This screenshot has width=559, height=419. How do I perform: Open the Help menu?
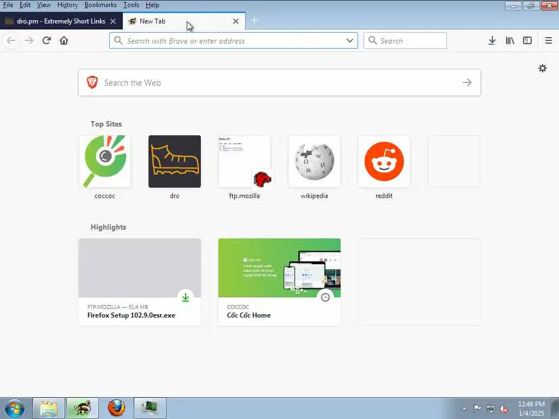pos(153,5)
